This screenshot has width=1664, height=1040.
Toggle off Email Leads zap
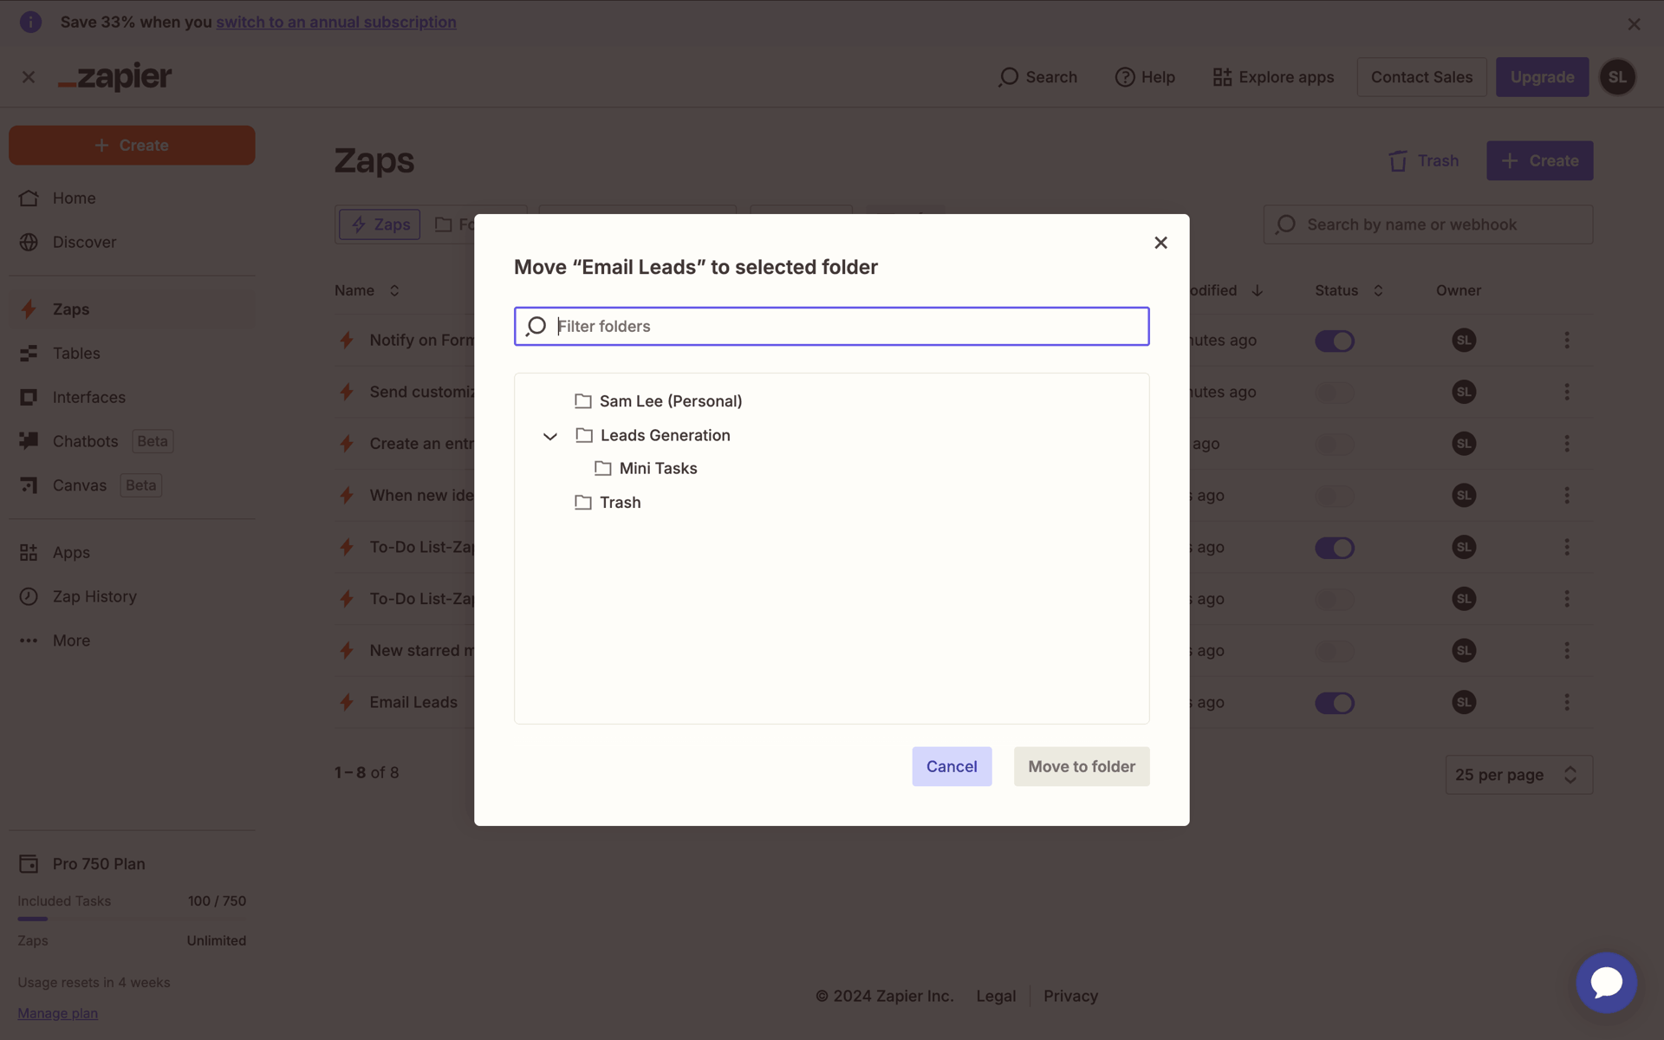click(x=1335, y=703)
